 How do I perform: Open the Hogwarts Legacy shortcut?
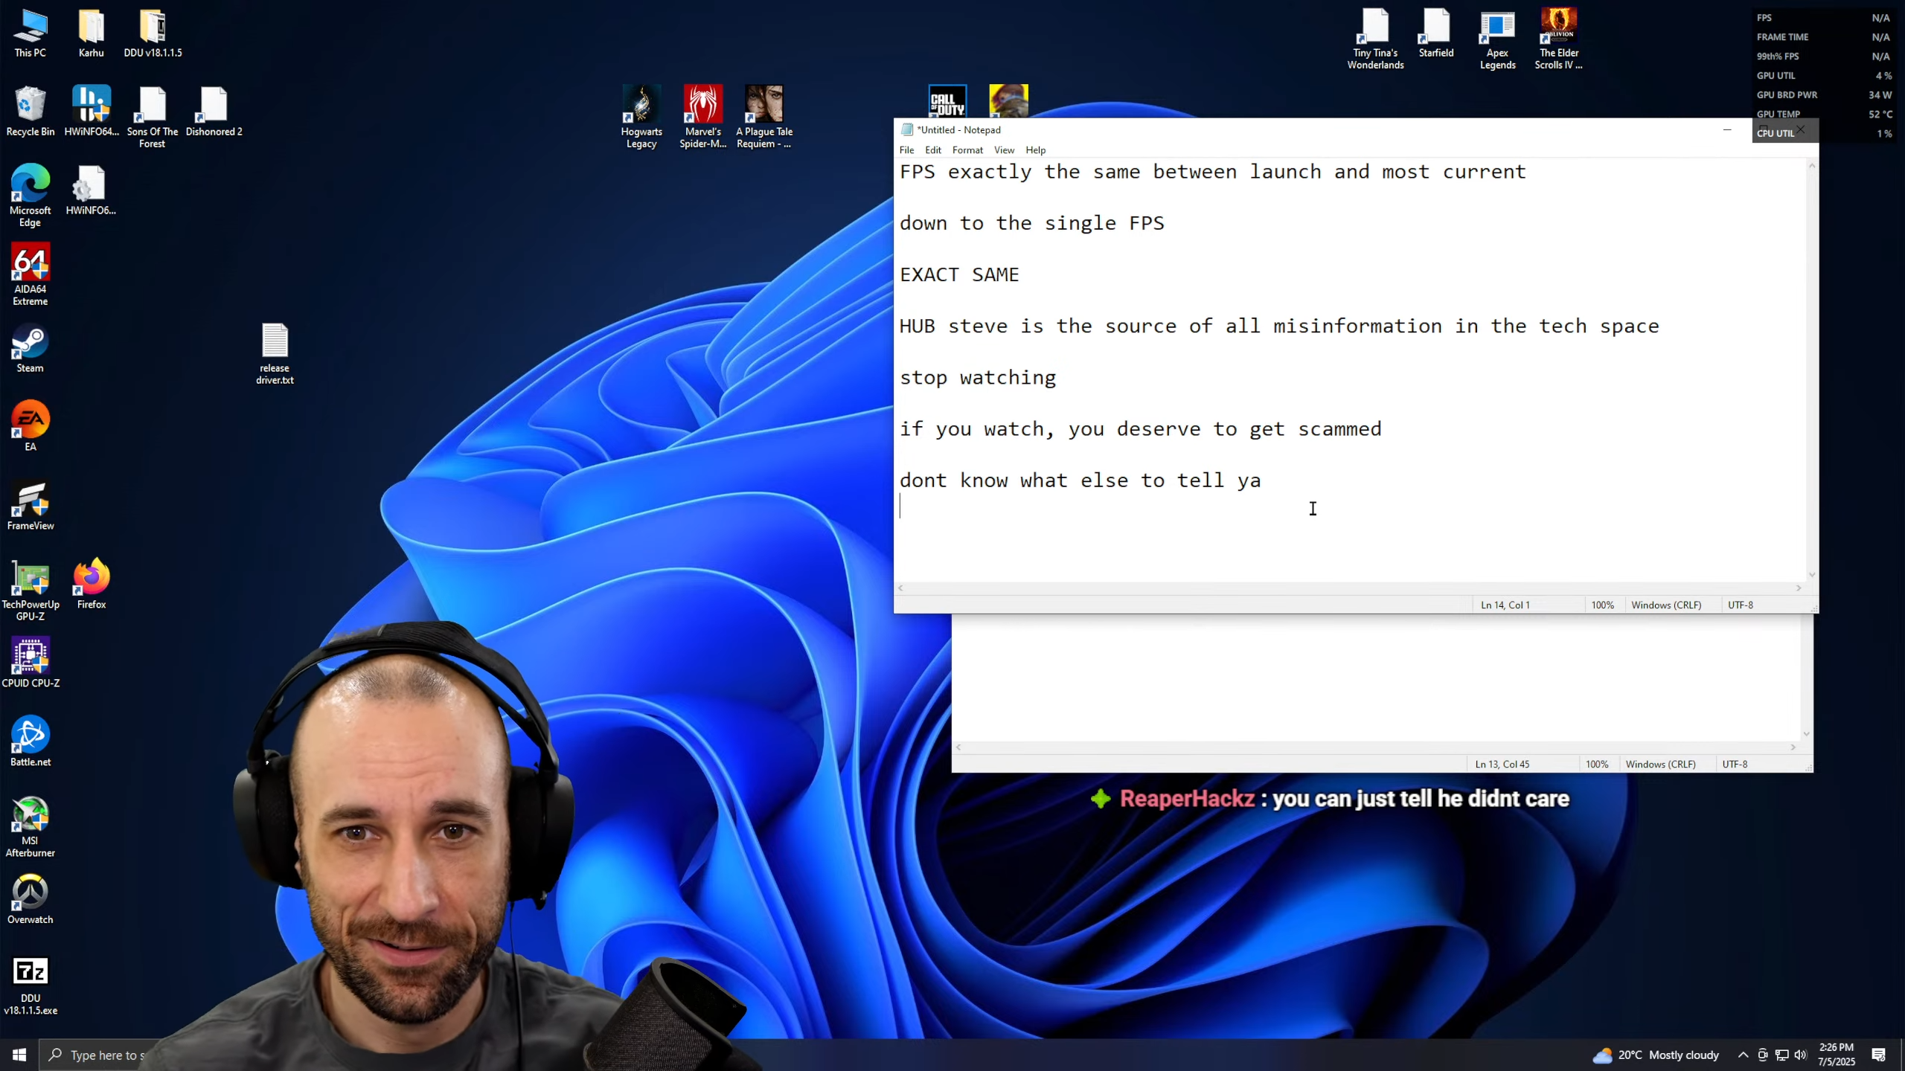tap(641, 118)
